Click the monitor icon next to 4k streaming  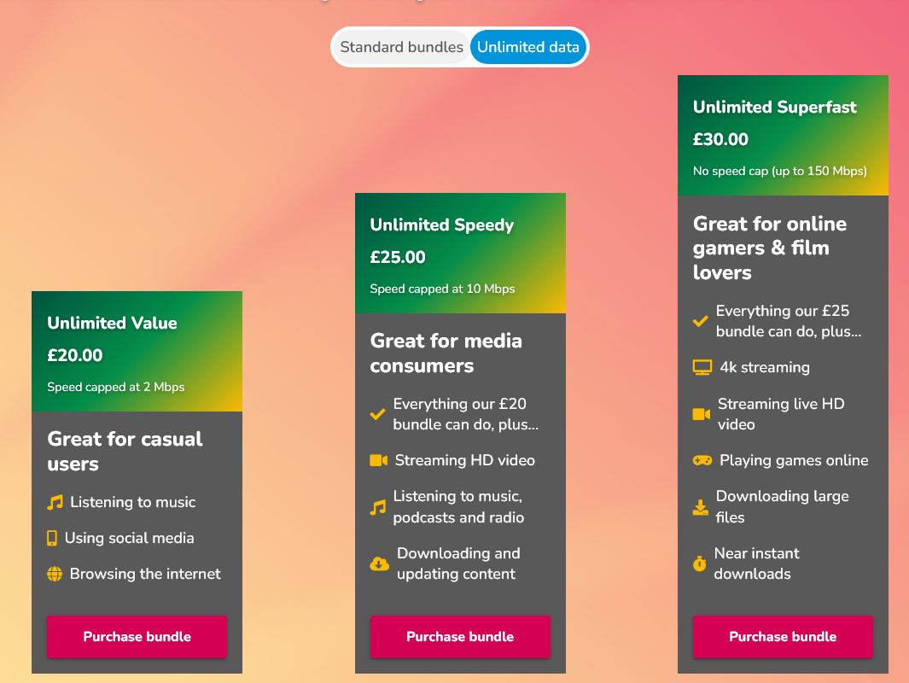[x=702, y=368]
